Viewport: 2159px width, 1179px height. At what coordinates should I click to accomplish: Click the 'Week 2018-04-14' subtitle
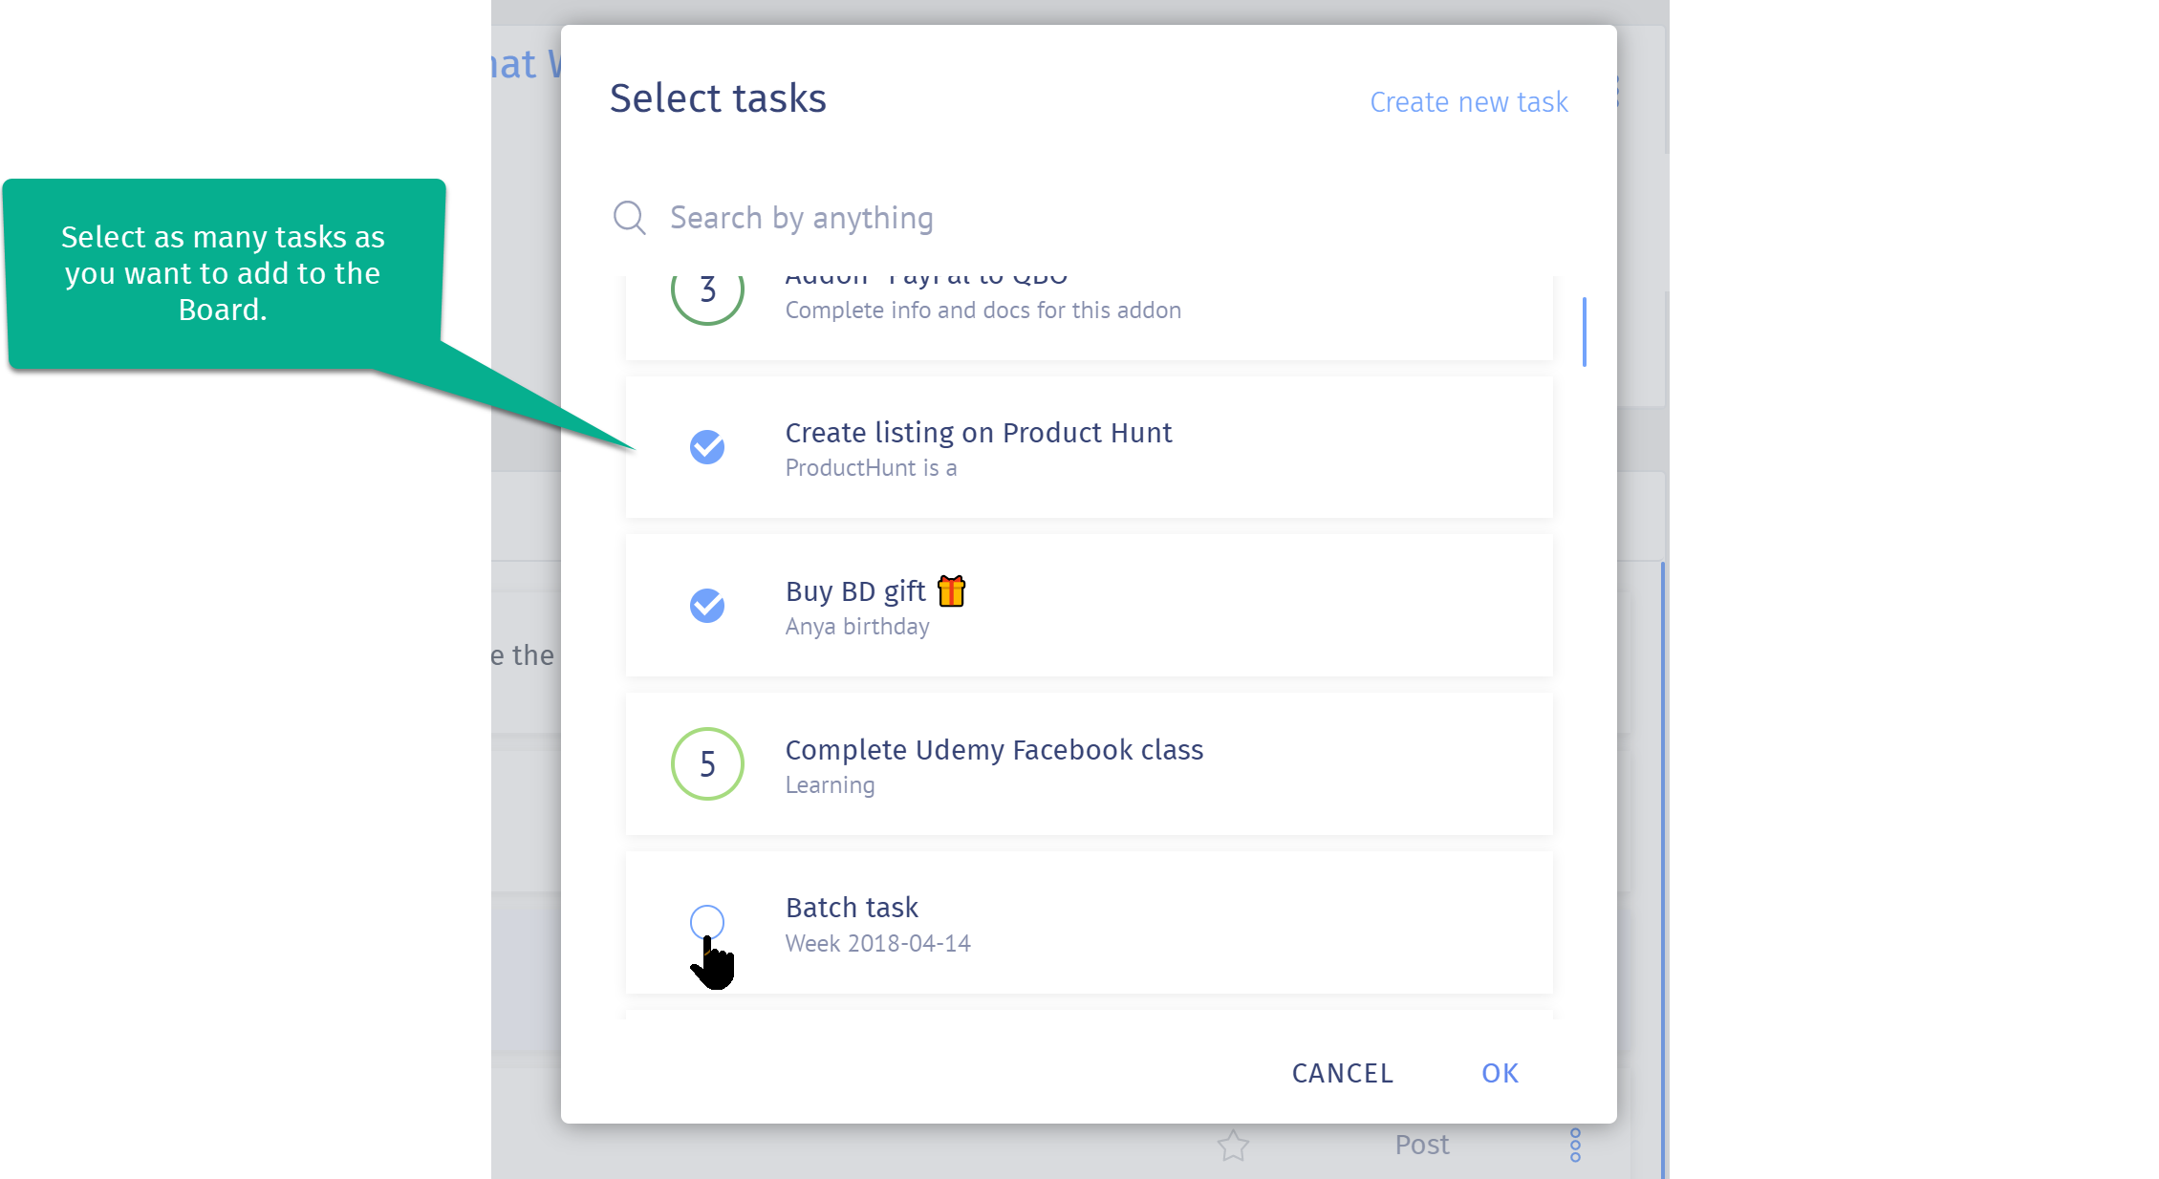[878, 944]
